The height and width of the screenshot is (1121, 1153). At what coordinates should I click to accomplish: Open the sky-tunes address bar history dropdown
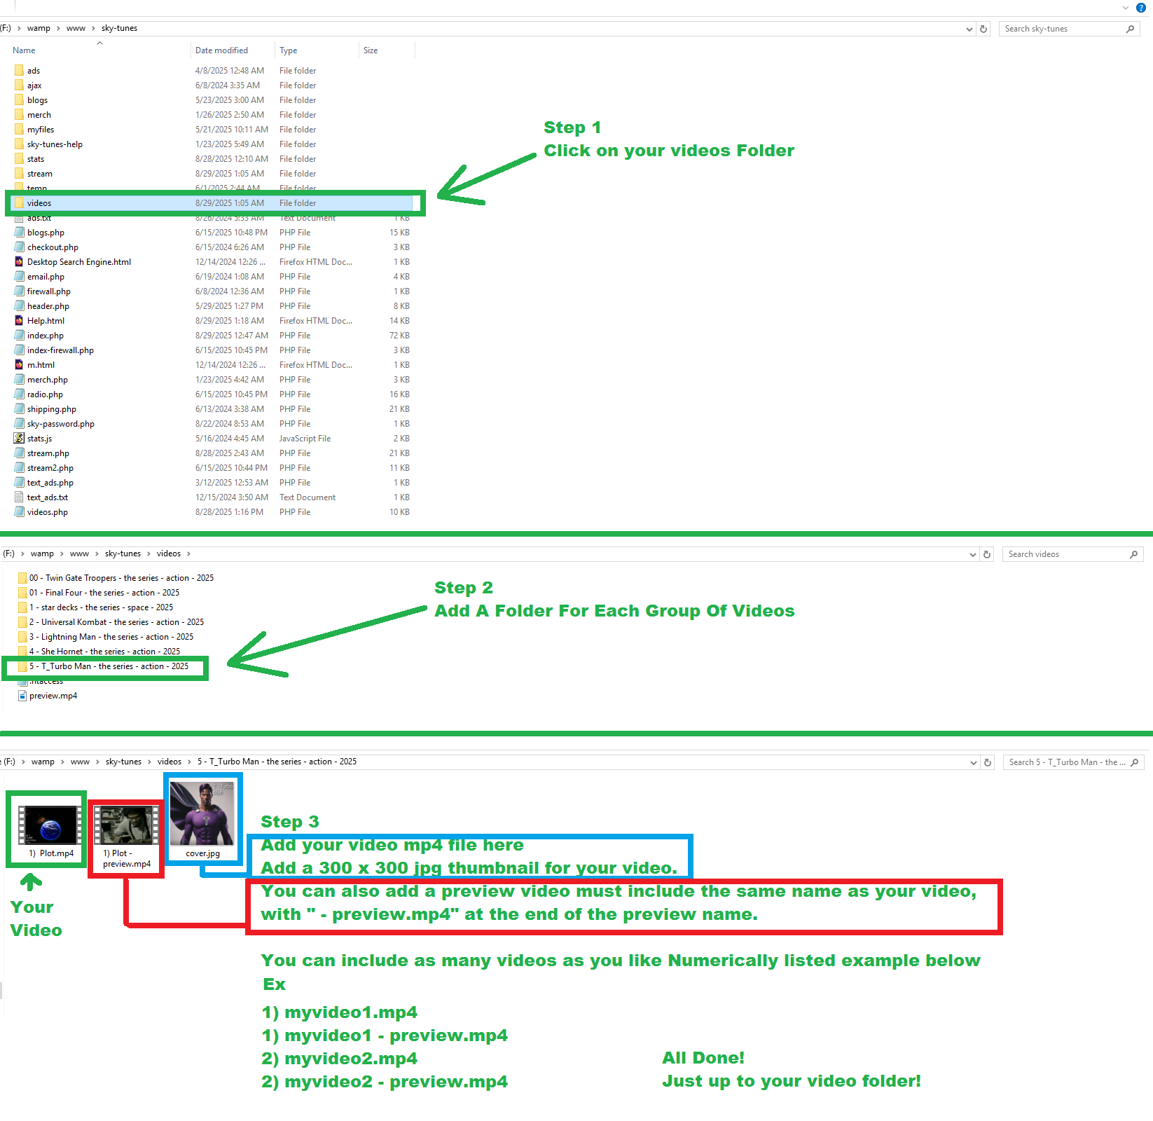969,29
